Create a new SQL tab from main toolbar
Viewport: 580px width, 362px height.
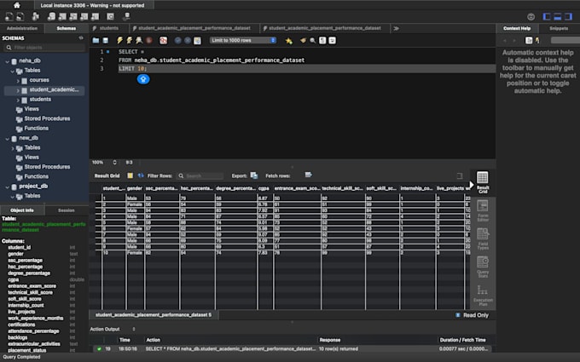[9, 17]
